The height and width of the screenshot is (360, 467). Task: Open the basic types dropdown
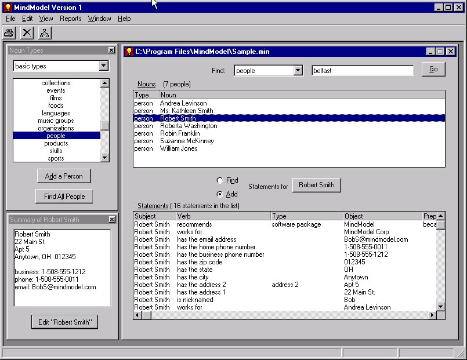click(103, 66)
